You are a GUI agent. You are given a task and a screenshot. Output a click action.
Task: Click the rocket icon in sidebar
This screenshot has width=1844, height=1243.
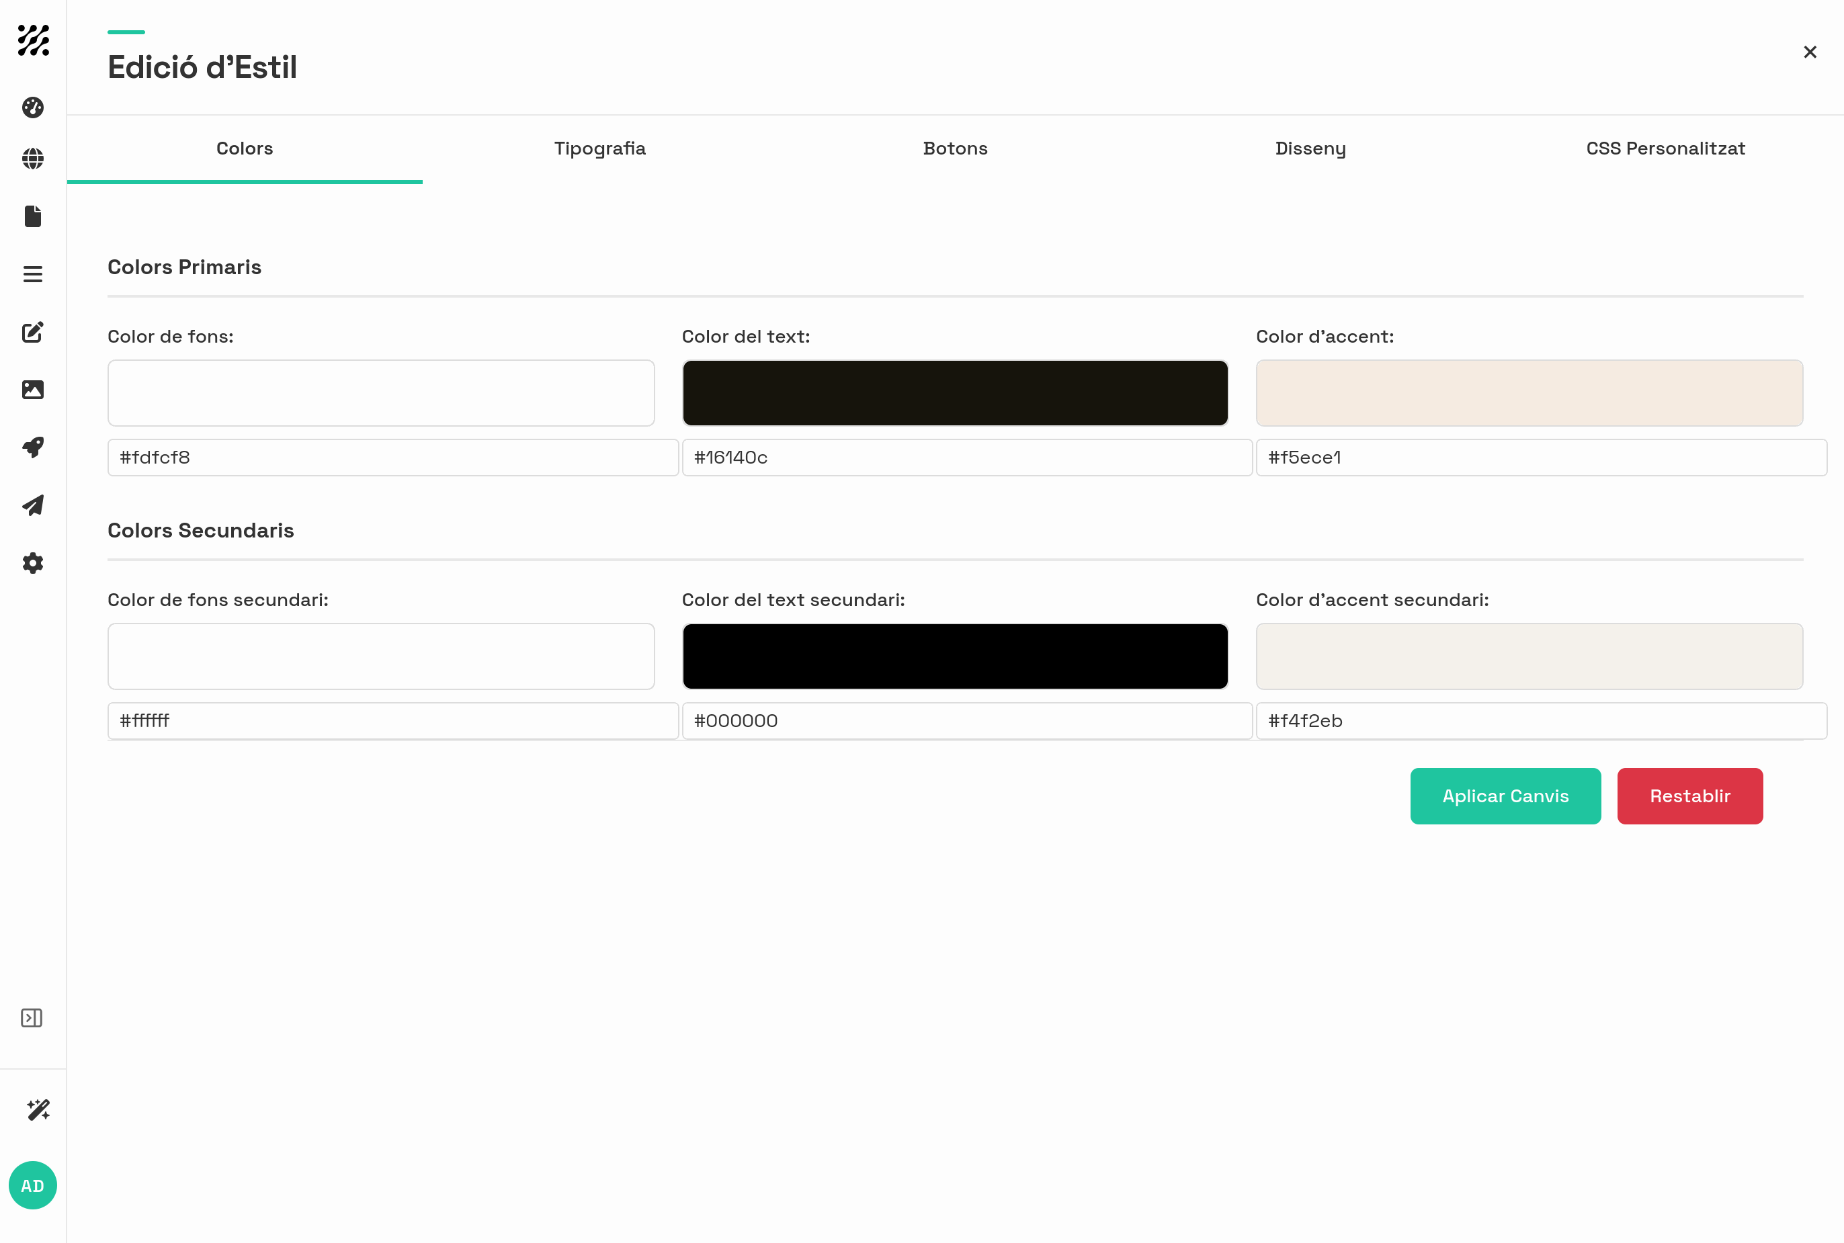(x=32, y=447)
